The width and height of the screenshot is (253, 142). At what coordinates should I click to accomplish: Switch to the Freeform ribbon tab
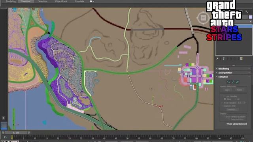coord(26,1)
